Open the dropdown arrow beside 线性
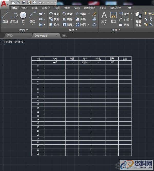This screenshot has height=171, width=154. click(x=131, y=14)
